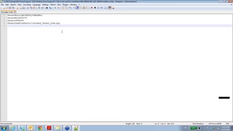Click the Open file toolbar icon
Viewport: 233px width, 131px height.
point(7,8)
